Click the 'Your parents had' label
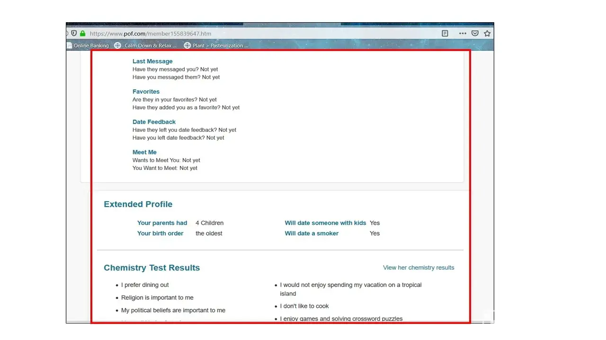 (x=162, y=223)
